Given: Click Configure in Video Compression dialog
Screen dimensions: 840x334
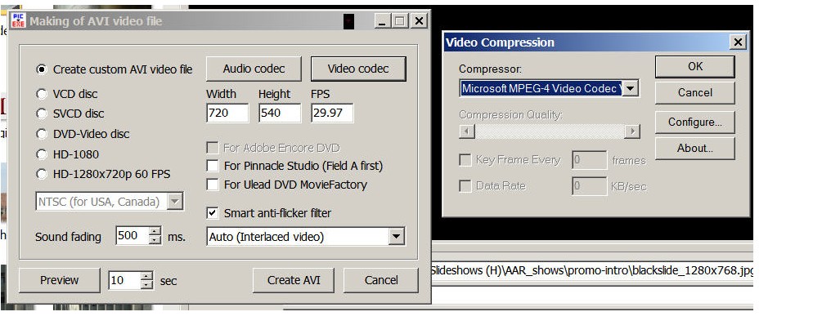Looking at the screenshot, I should pyautogui.click(x=694, y=122).
